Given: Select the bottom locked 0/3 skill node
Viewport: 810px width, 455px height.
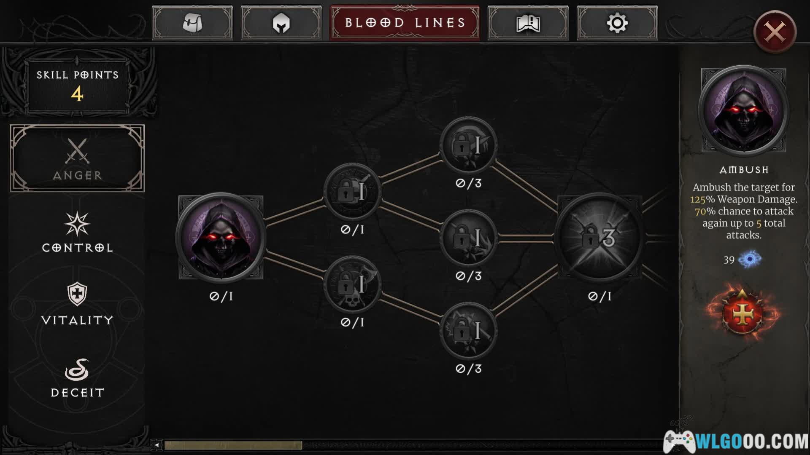Looking at the screenshot, I should [468, 331].
